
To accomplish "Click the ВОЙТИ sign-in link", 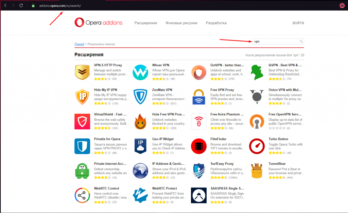I will pyautogui.click(x=298, y=23).
